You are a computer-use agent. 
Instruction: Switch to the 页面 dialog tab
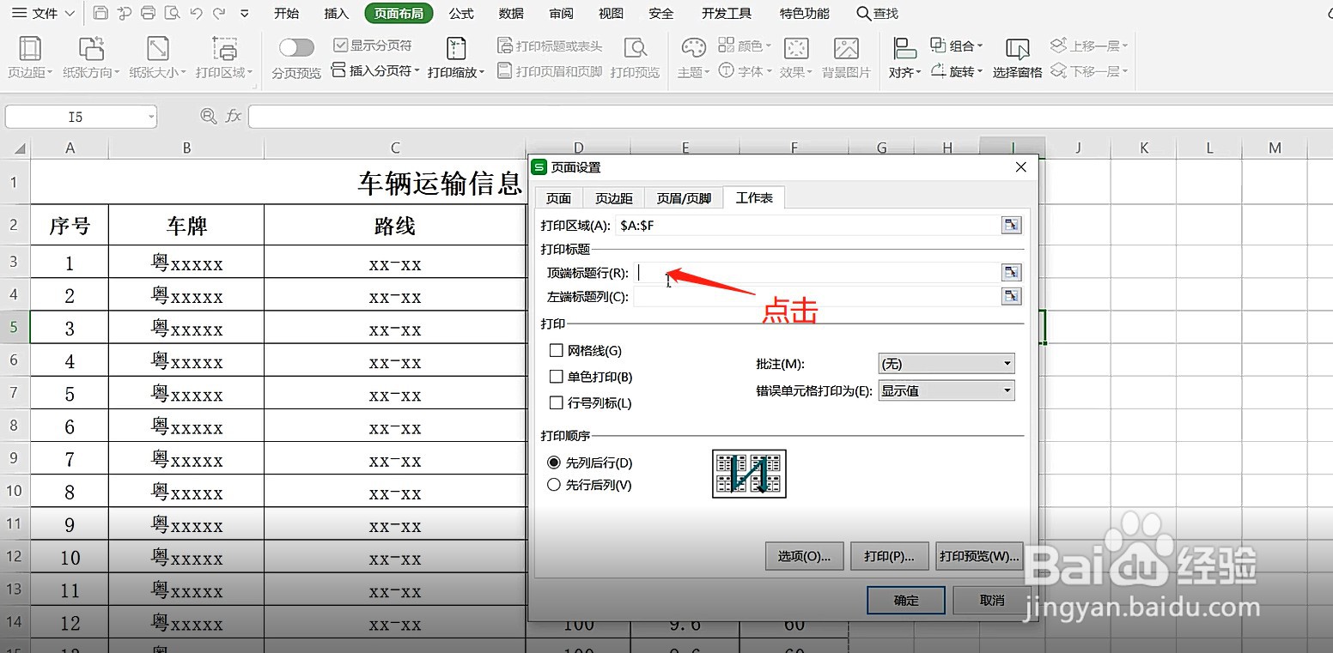[558, 198]
